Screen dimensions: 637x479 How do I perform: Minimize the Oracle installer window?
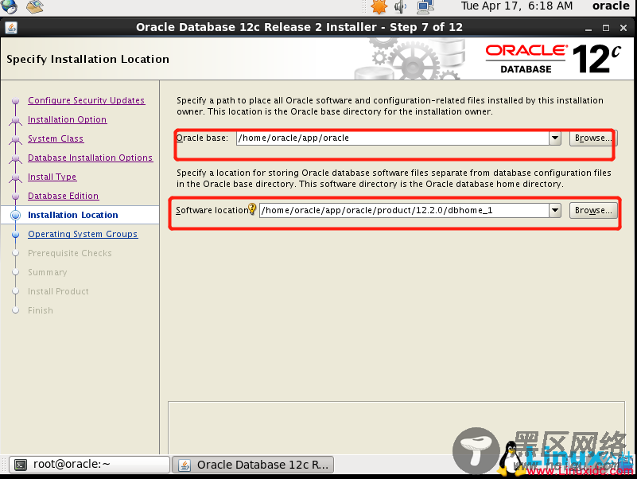click(588, 28)
